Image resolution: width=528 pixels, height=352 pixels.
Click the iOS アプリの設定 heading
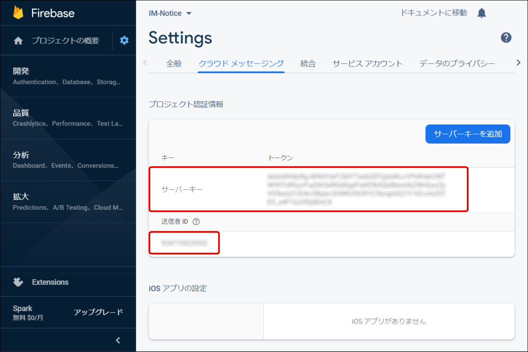[178, 288]
